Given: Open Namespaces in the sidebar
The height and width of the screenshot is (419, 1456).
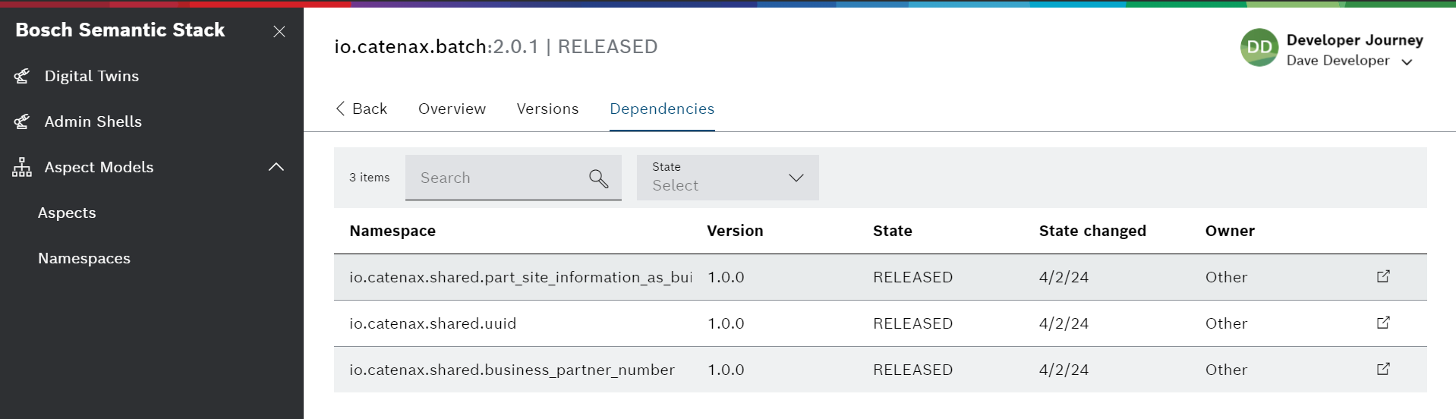Looking at the screenshot, I should [x=84, y=258].
